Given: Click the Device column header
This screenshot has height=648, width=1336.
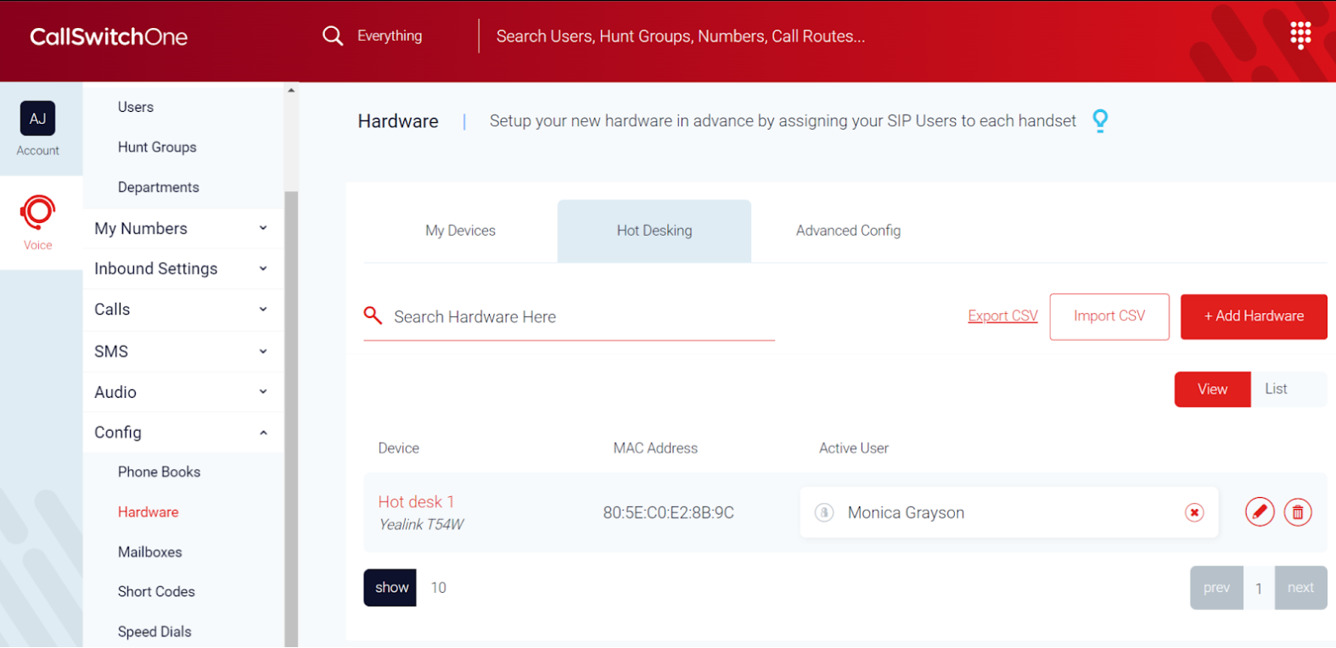Looking at the screenshot, I should [399, 448].
